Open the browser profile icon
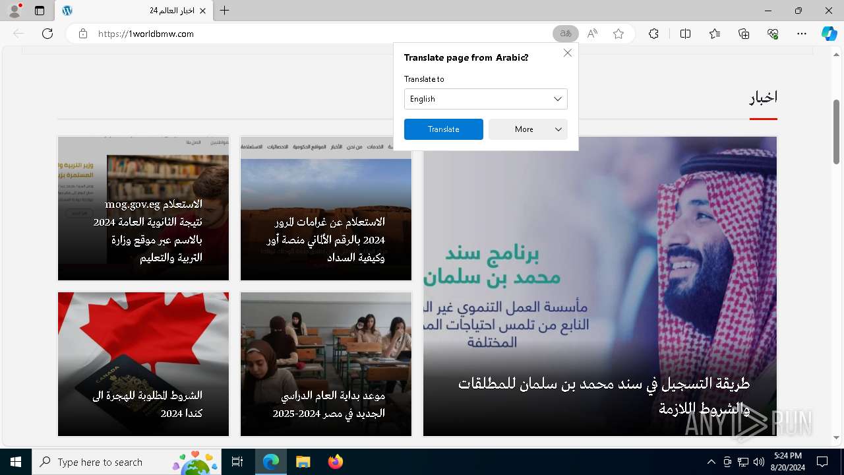Image resolution: width=844 pixels, height=475 pixels. (x=14, y=11)
